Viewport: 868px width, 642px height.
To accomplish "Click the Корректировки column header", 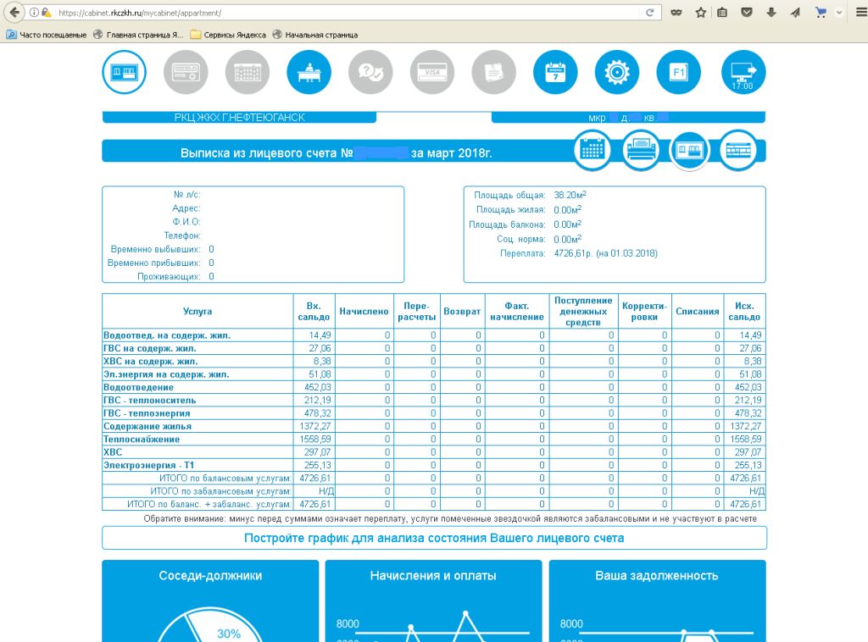I will tap(644, 312).
